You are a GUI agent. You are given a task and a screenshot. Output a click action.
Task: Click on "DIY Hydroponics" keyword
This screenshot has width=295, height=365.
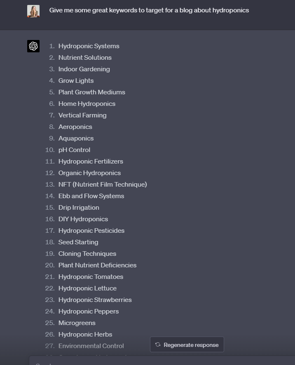83,219
